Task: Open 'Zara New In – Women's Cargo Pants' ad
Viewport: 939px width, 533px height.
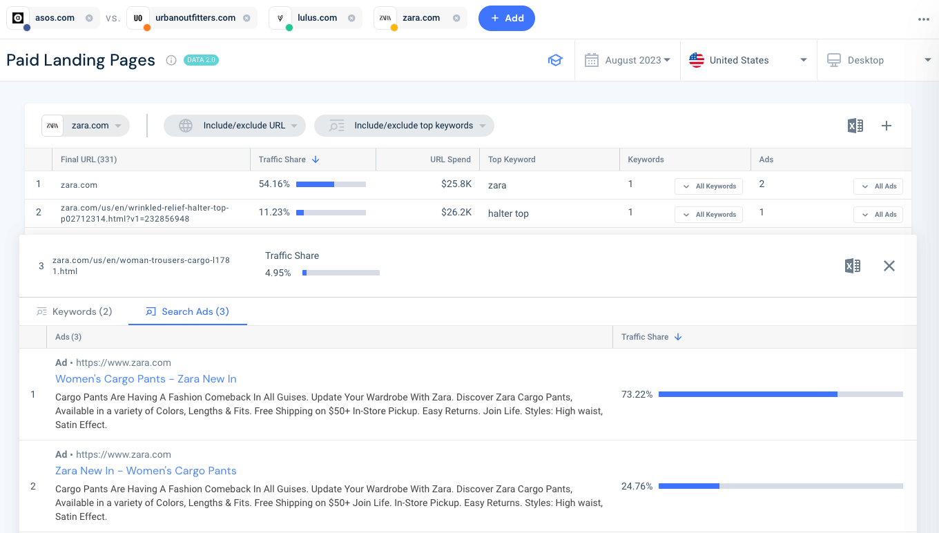Action: point(146,471)
